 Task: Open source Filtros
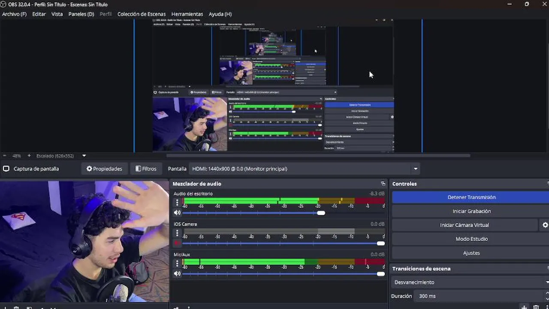pyautogui.click(x=146, y=169)
